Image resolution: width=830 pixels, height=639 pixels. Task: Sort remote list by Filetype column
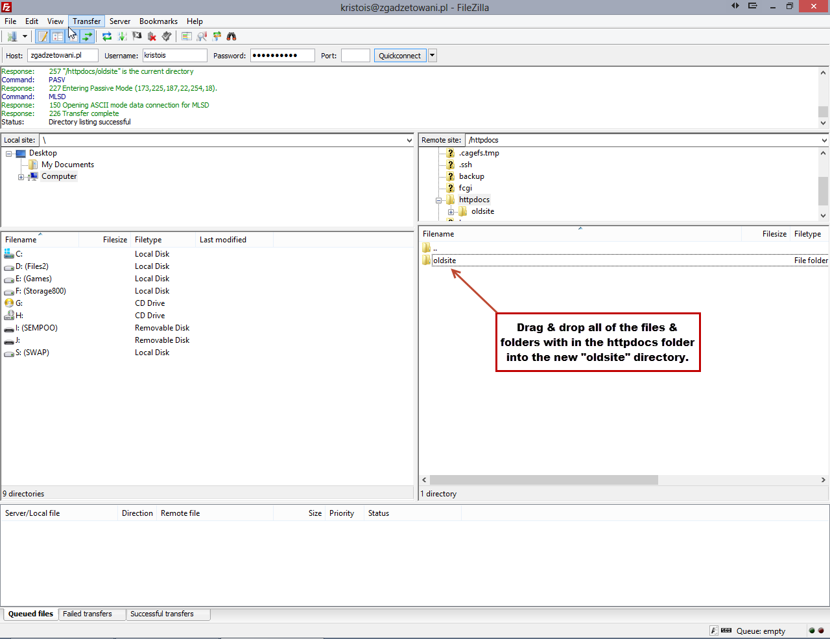click(809, 234)
